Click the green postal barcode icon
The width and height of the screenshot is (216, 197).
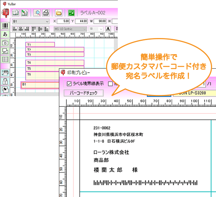click(x=71, y=13)
